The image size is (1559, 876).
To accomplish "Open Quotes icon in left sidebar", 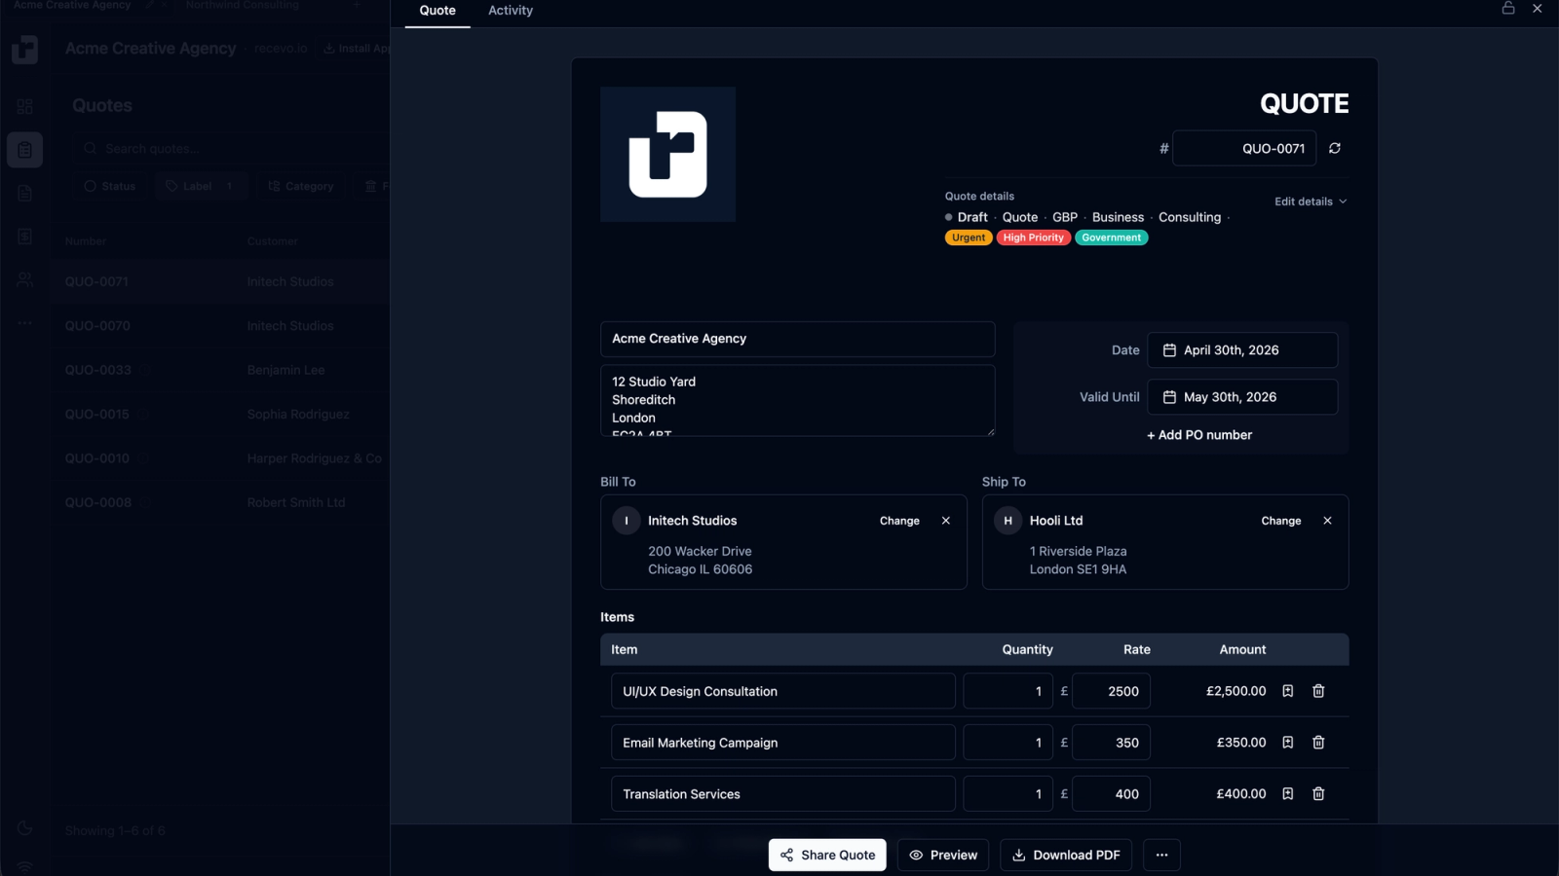I will tap(24, 150).
